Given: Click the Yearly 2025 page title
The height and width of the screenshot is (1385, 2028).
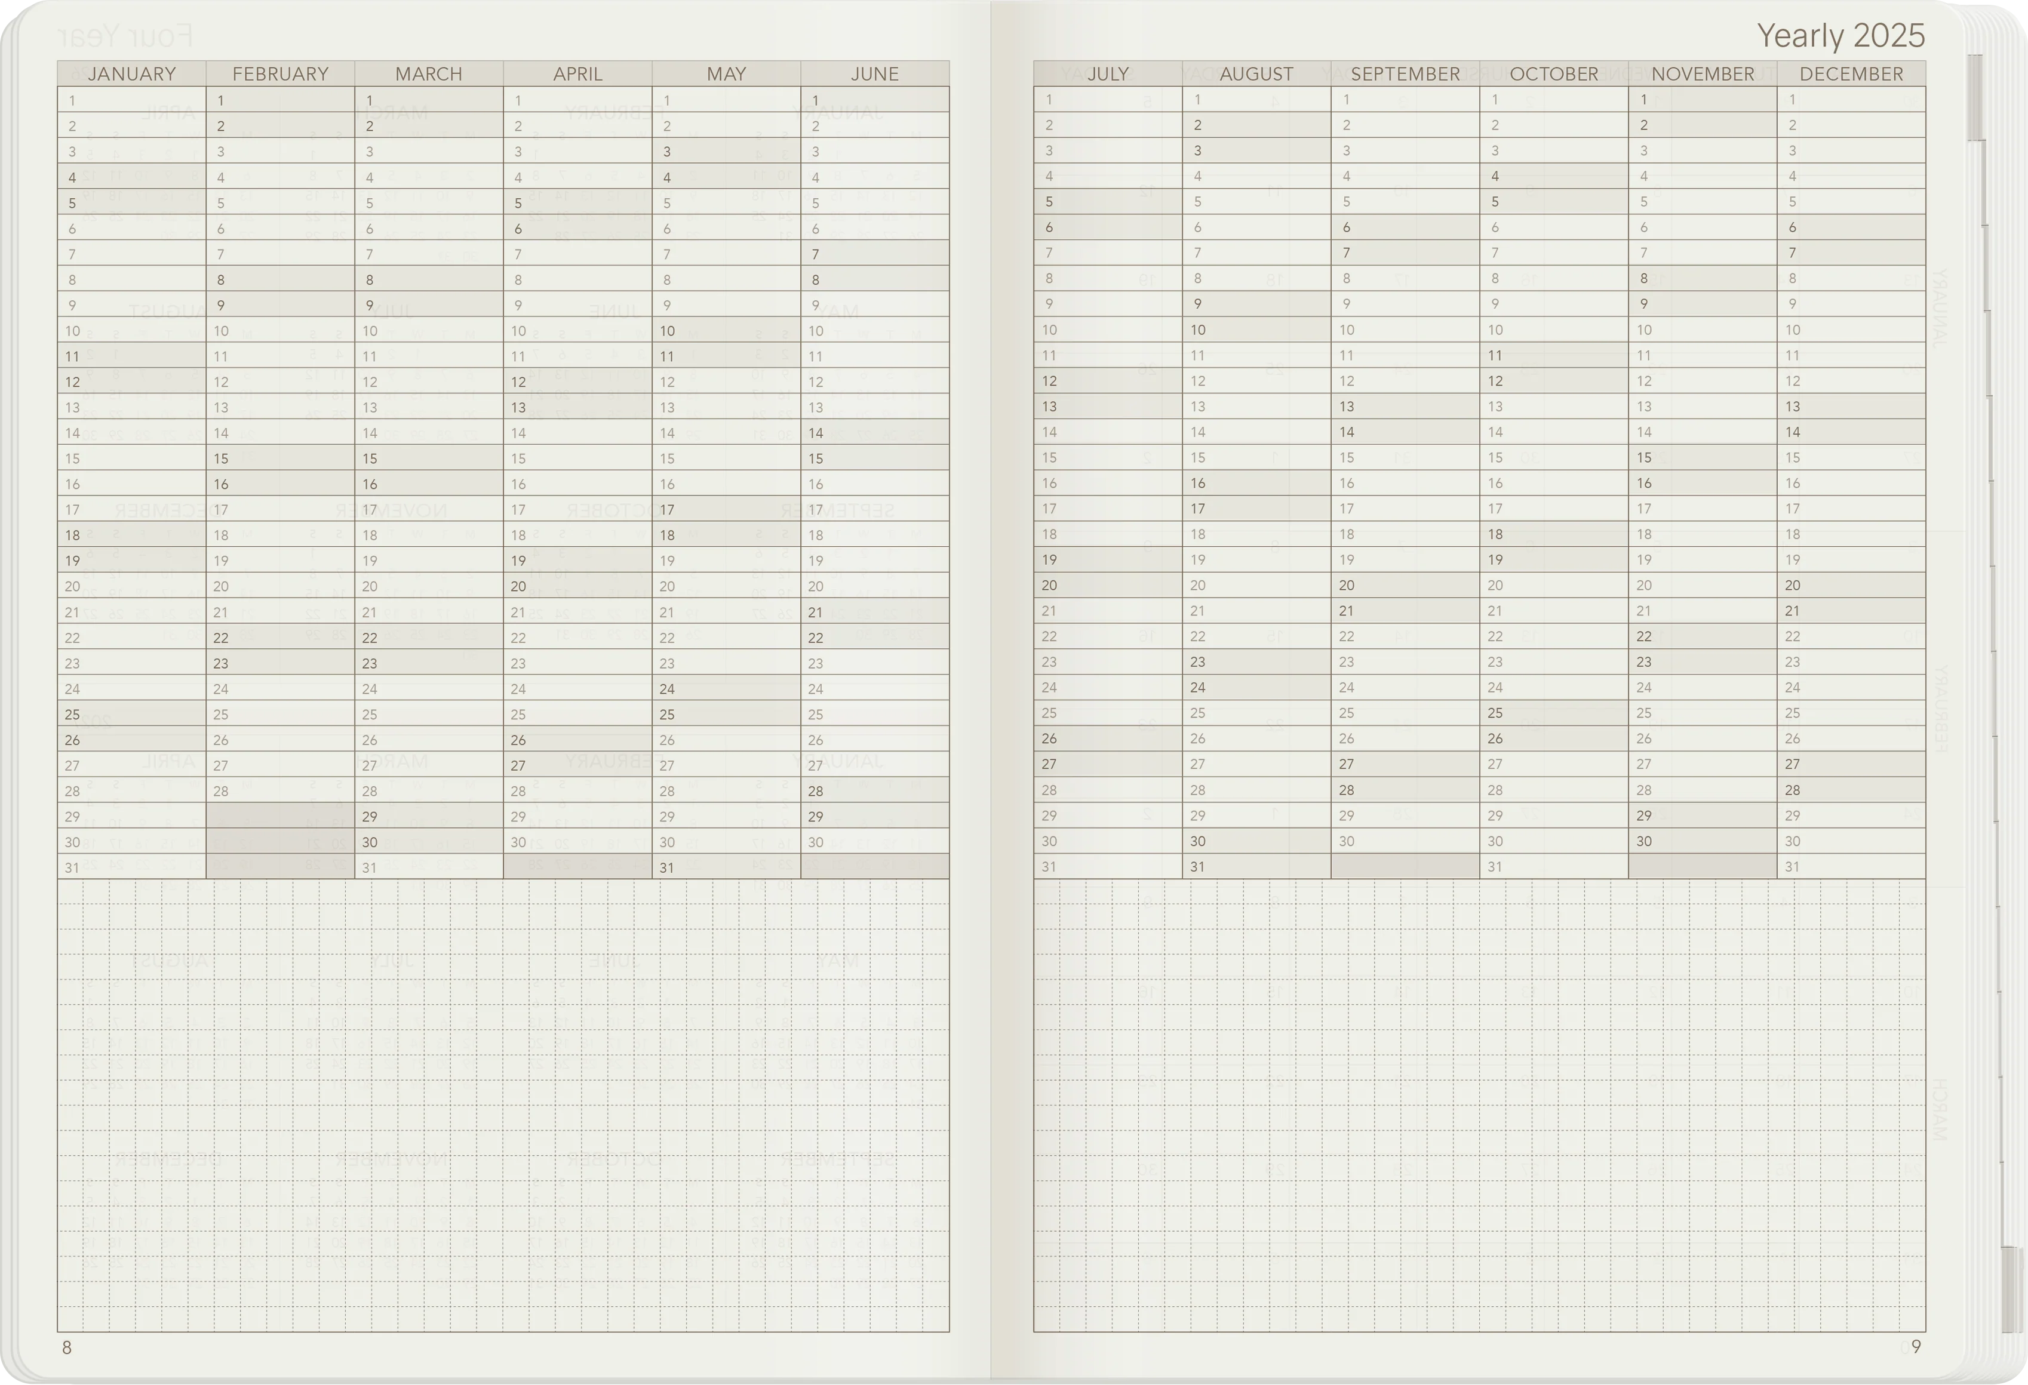Looking at the screenshot, I should 1840,36.
